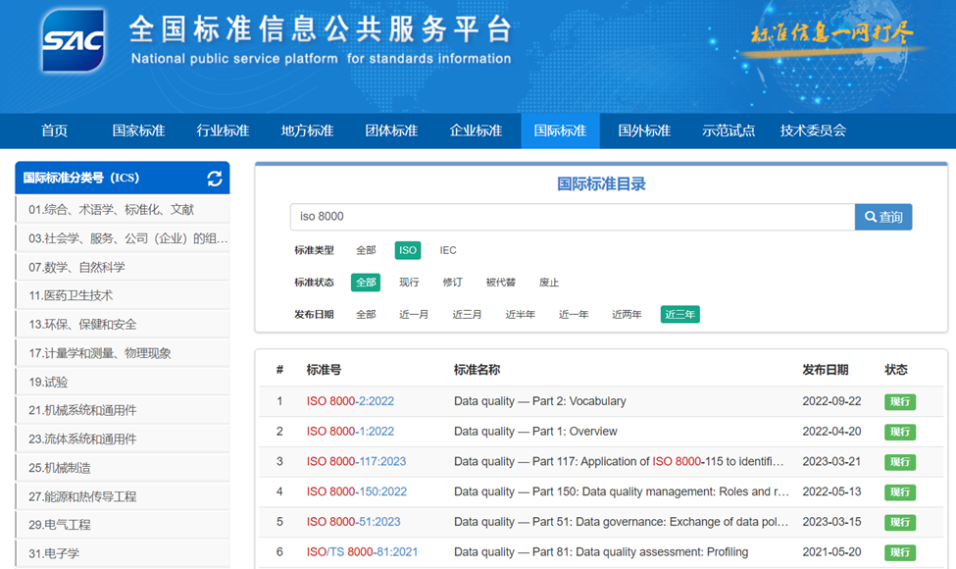The width and height of the screenshot is (956, 569).
Task: Go to the 技术委员会 navigation tab
Action: point(813,130)
